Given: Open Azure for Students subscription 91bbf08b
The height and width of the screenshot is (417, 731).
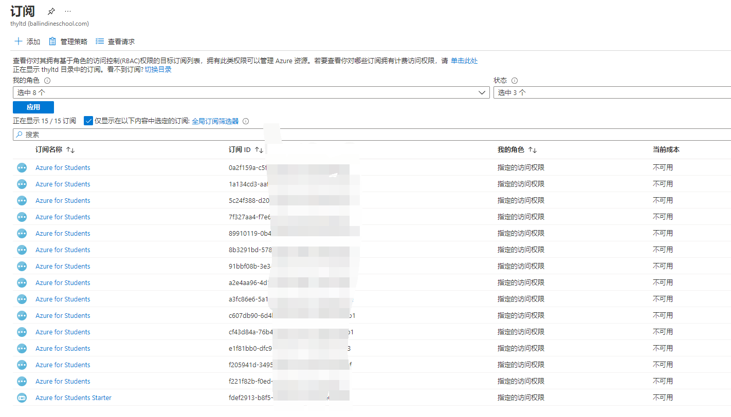Looking at the screenshot, I should pos(63,266).
